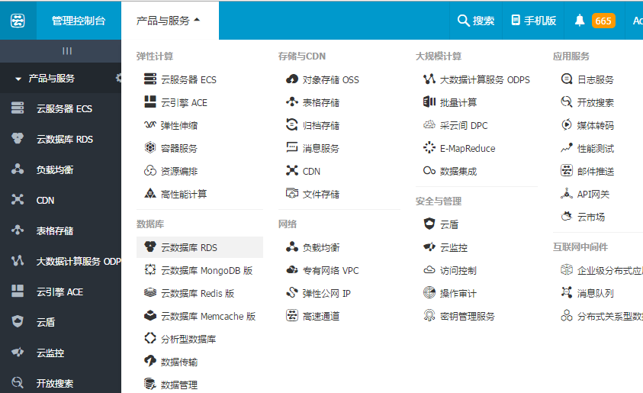Viewport: 643px width, 393px height.
Task: Open CDN icon in the sidebar
Action: (x=18, y=200)
